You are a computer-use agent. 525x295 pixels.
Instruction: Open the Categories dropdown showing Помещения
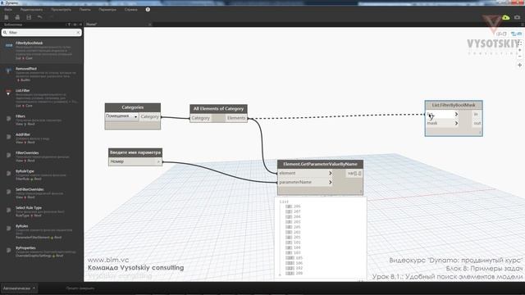coord(122,116)
